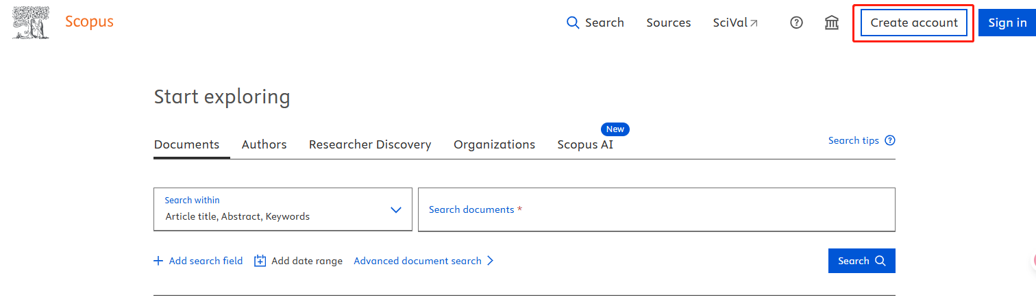The width and height of the screenshot is (1036, 308).
Task: Click the Search tips help icon
Action: 890,140
